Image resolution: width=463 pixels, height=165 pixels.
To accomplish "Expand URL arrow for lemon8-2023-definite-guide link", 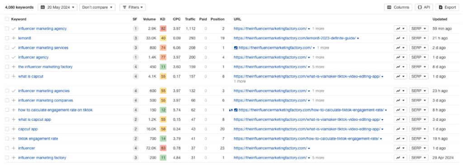I will coord(358,38).
